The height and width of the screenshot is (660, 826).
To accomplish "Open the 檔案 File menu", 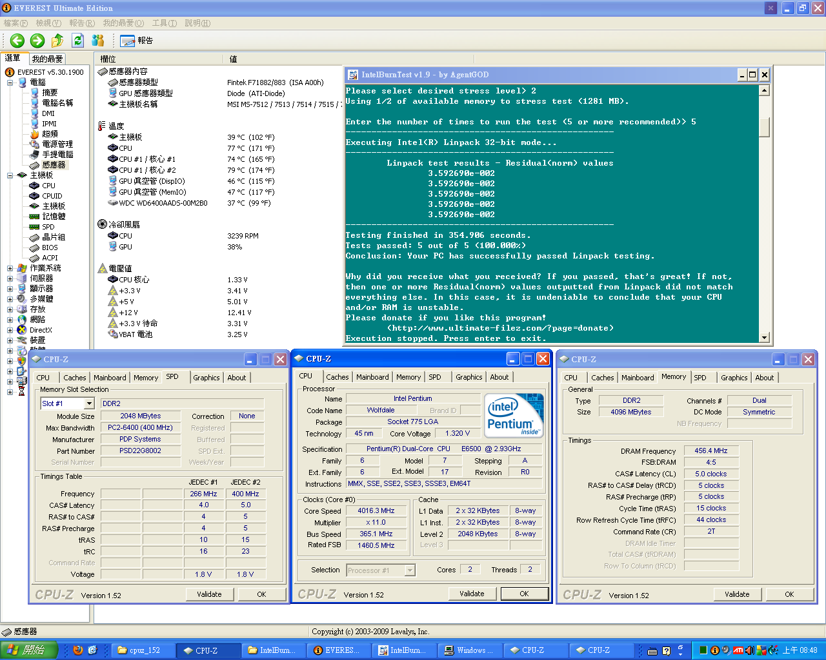I will click(15, 23).
